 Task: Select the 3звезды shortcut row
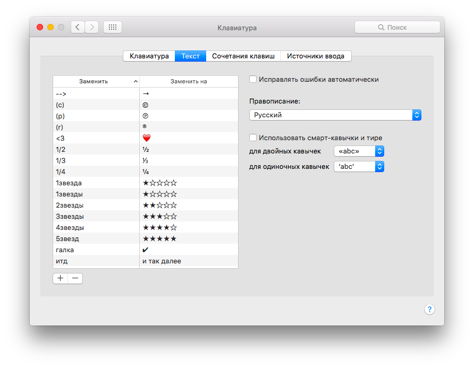146,217
